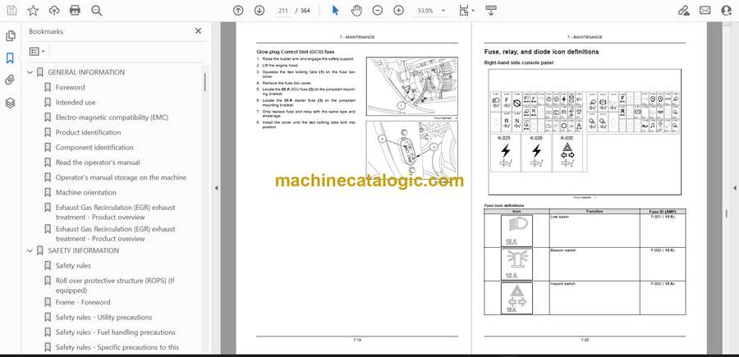Viewport: 739px width, 357px height.
Task: Share the link with others icon
Action: coord(683,11)
